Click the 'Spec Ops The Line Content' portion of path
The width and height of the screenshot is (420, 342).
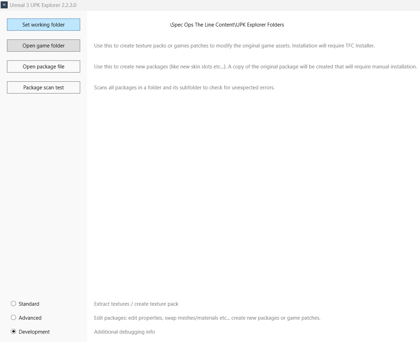202,25
